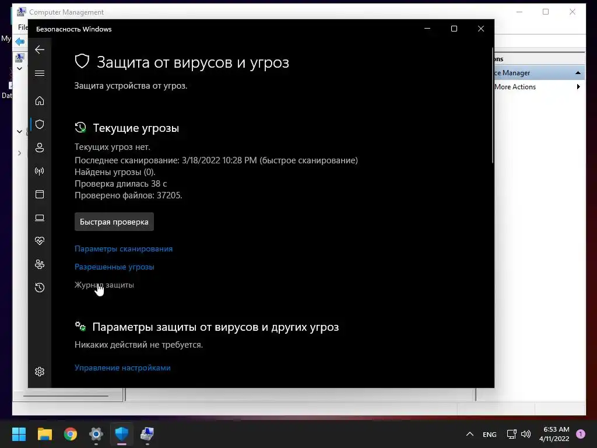Open Firewall & network protection icon
The height and width of the screenshot is (448, 597).
(40, 171)
